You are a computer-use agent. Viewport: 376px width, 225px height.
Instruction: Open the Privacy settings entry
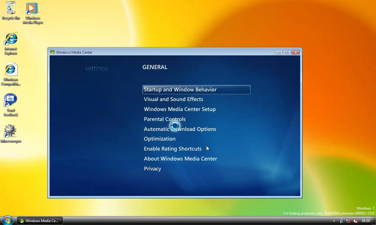[152, 169]
